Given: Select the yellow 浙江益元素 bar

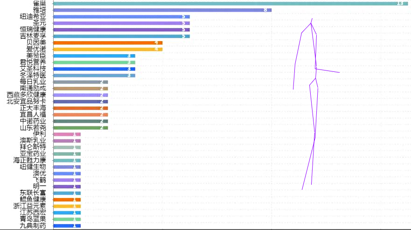Looking at the screenshot, I should [x=67, y=206].
